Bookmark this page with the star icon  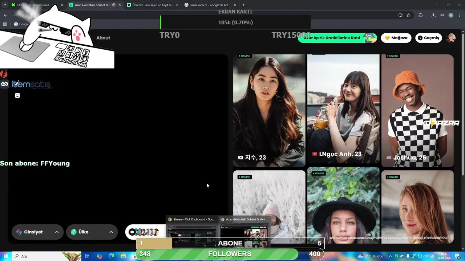point(408,15)
